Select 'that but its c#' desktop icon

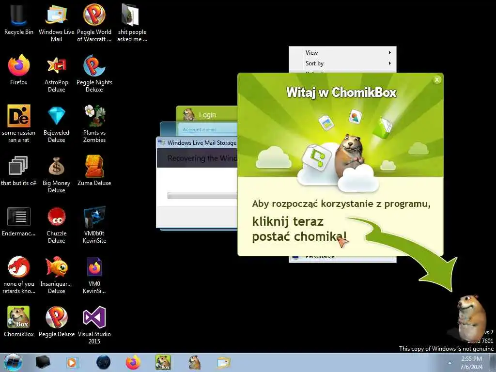coord(19,171)
